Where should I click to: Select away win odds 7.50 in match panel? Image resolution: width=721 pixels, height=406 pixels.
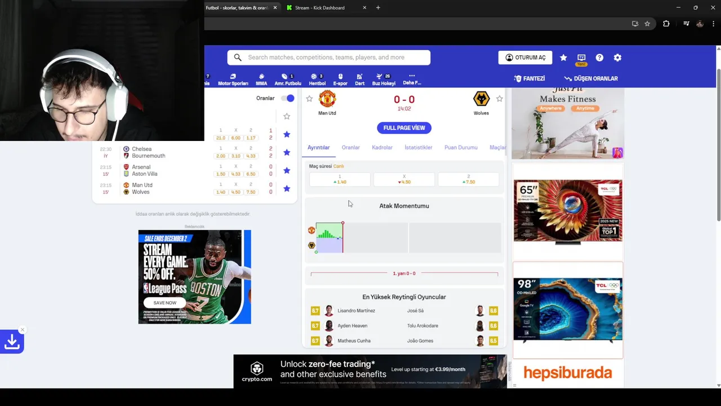click(x=468, y=179)
